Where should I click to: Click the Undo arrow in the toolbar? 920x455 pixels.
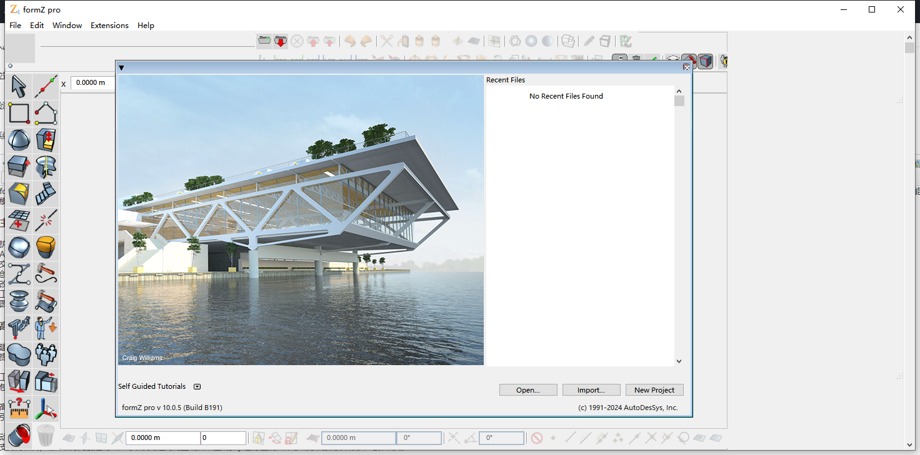349,41
